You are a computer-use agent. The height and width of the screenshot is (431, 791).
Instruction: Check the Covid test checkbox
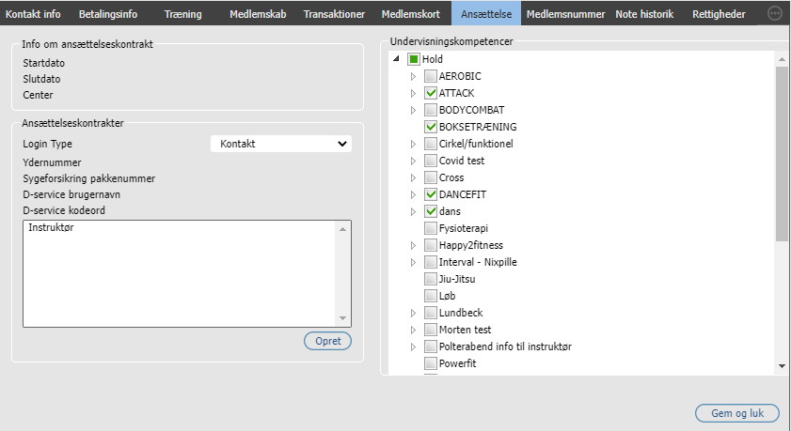431,161
